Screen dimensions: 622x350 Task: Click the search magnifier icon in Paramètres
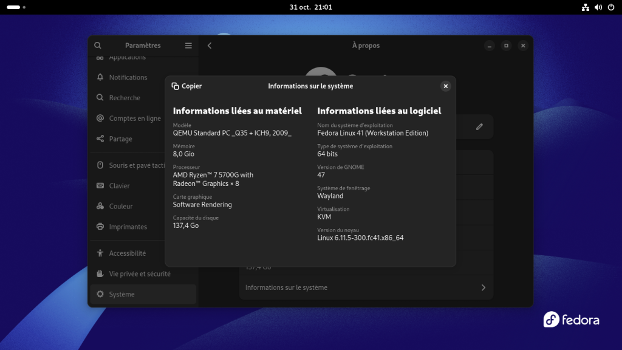pos(98,46)
